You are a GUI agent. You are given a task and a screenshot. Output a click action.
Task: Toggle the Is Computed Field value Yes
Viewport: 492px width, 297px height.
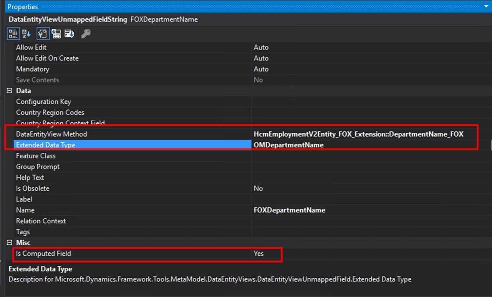click(258, 254)
